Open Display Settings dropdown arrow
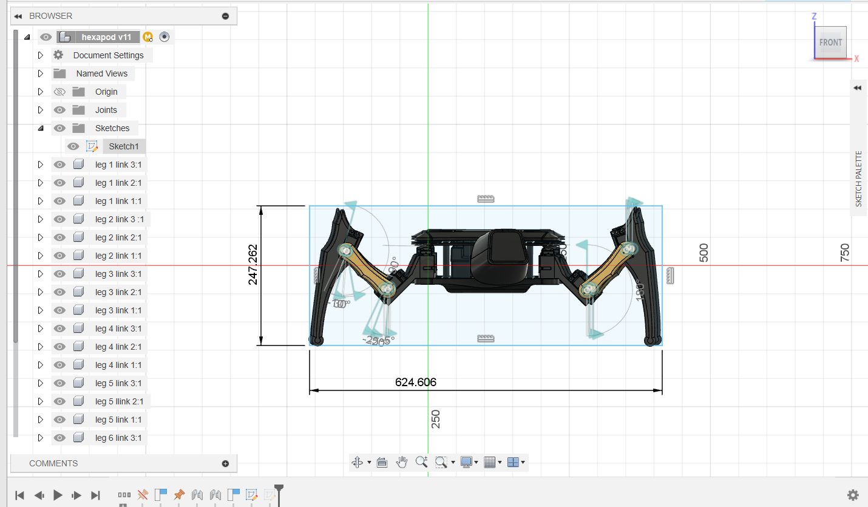This screenshot has height=507, width=868. coord(476,463)
